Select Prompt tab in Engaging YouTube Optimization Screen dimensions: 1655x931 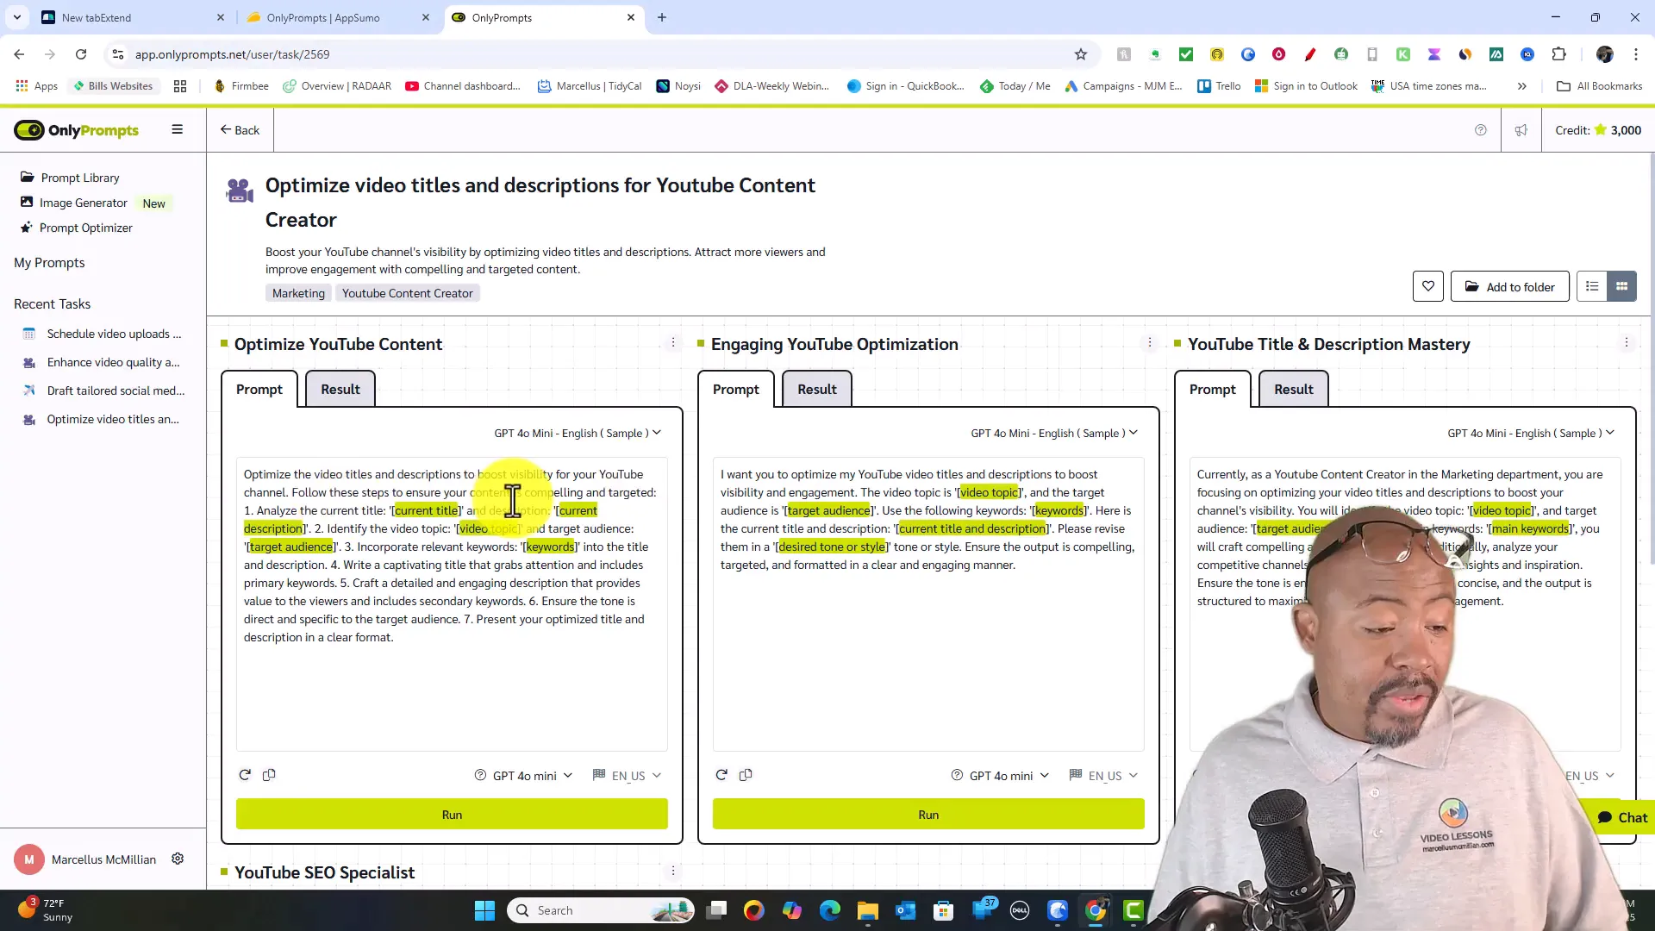coord(735,390)
